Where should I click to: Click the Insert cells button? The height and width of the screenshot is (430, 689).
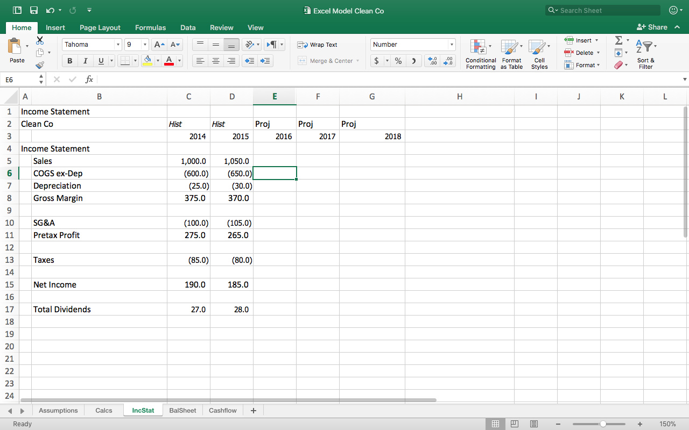tap(581, 40)
